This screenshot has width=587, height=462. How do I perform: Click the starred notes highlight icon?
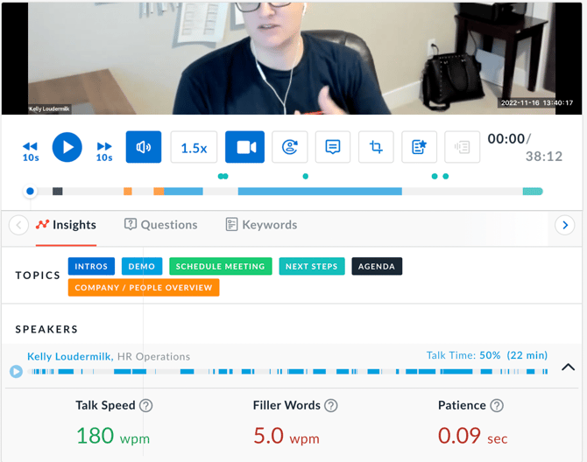(419, 148)
